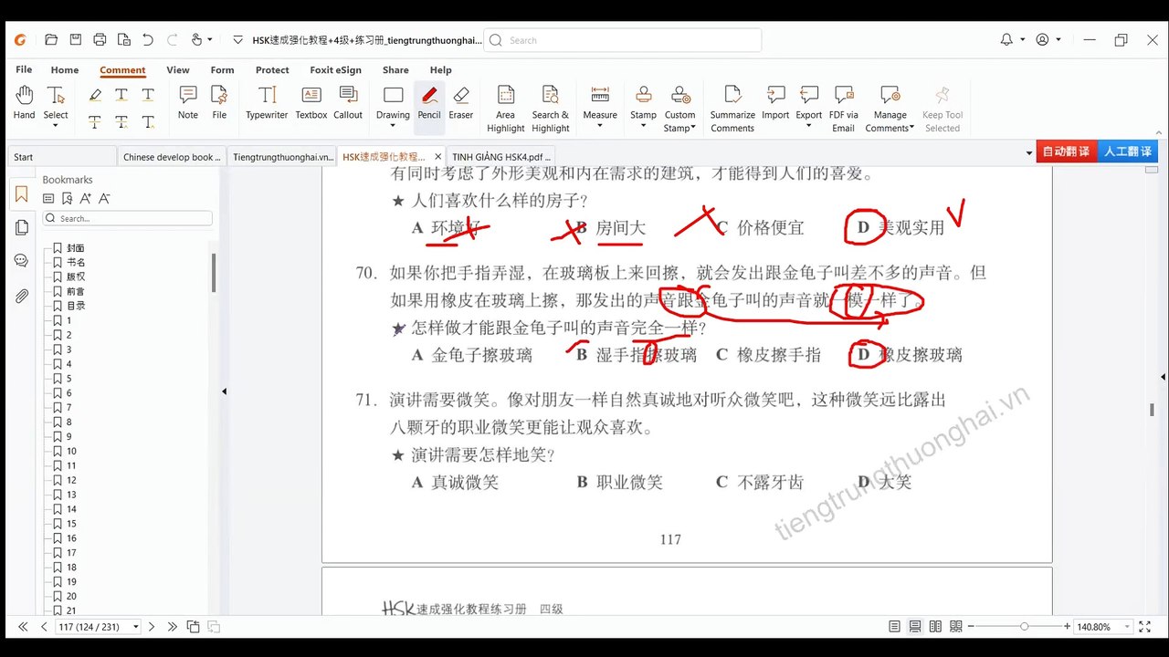The image size is (1169, 657).
Task: Jump to the first page
Action: click(x=24, y=627)
